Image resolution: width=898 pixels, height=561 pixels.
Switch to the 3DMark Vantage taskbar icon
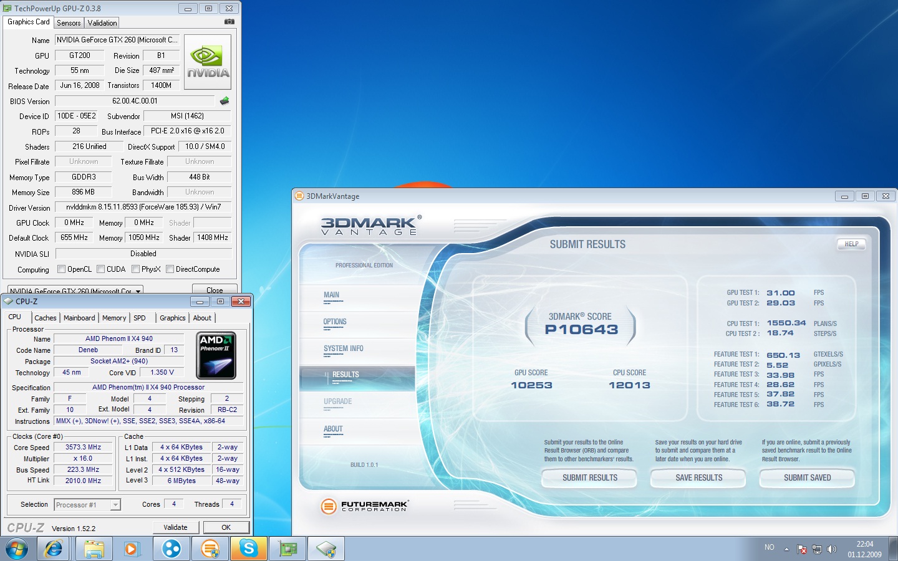pos(210,549)
